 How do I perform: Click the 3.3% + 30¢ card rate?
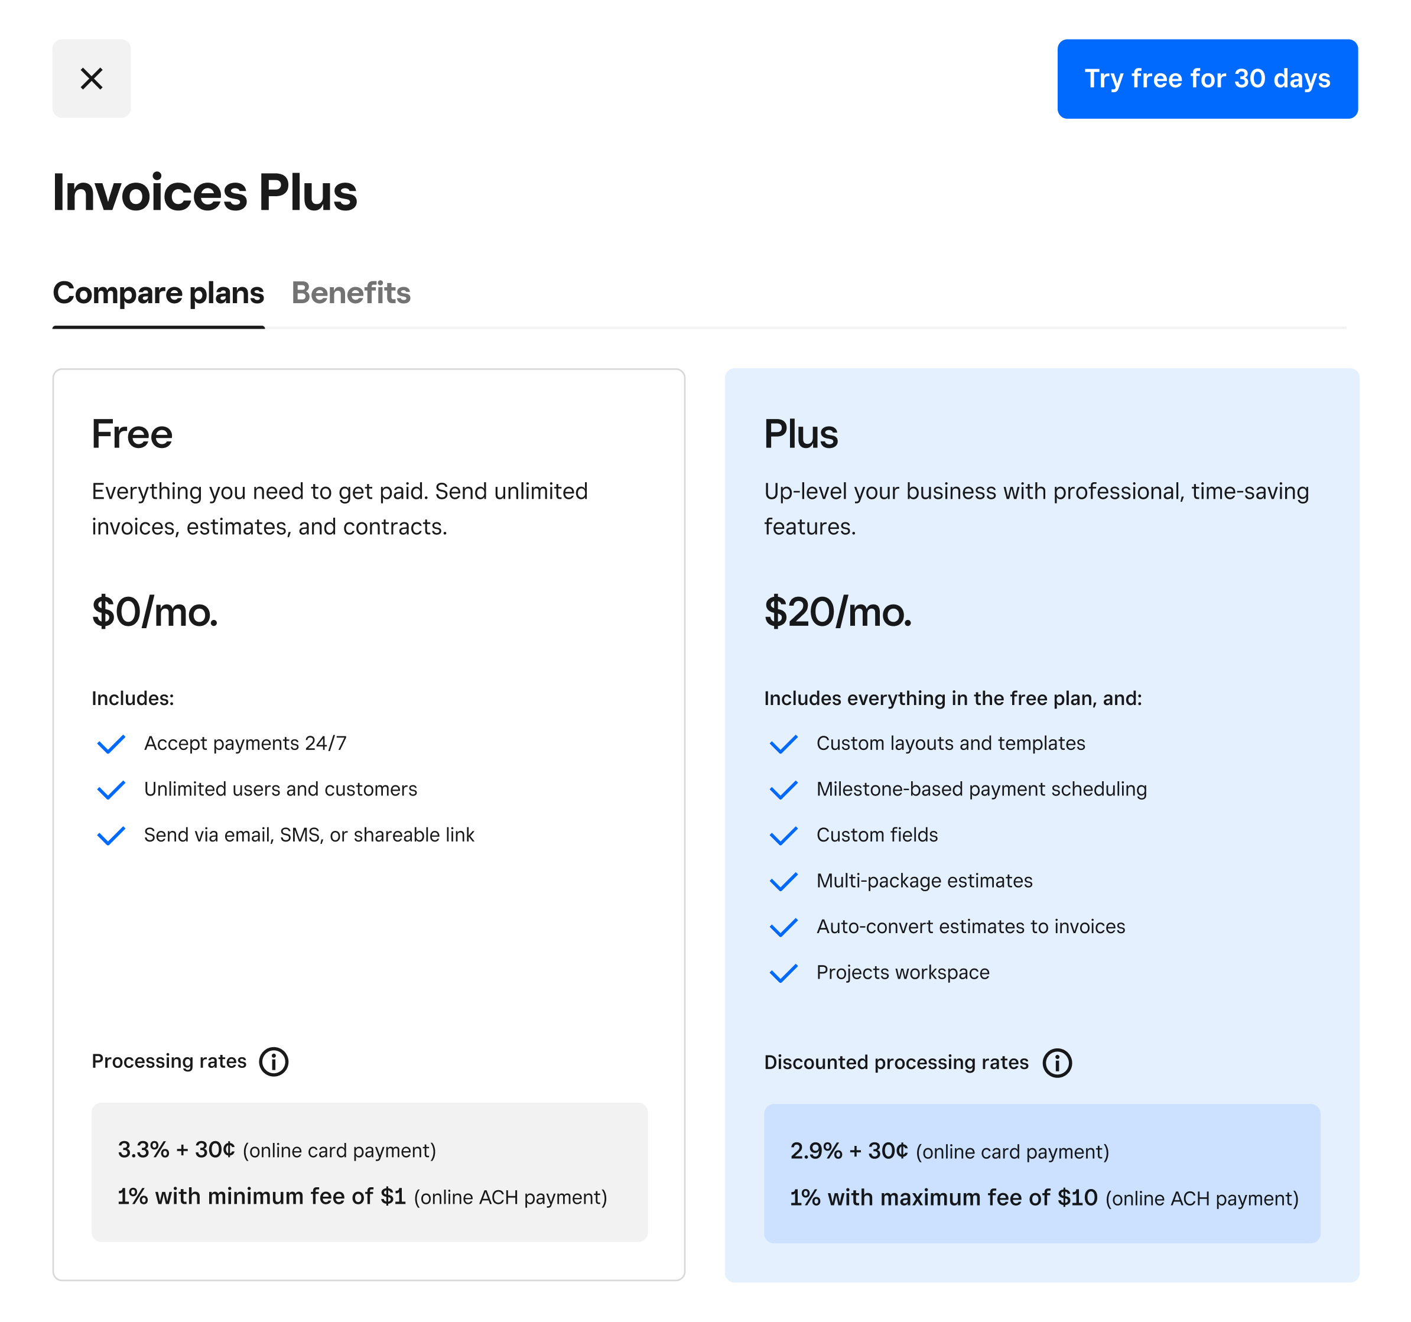(x=176, y=1149)
